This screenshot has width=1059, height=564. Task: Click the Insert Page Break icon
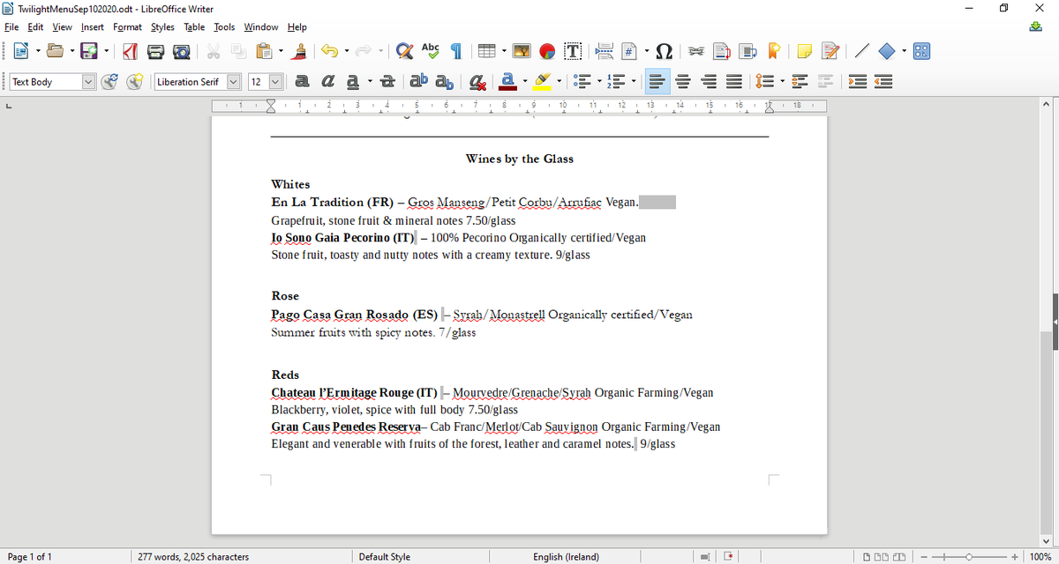[605, 52]
